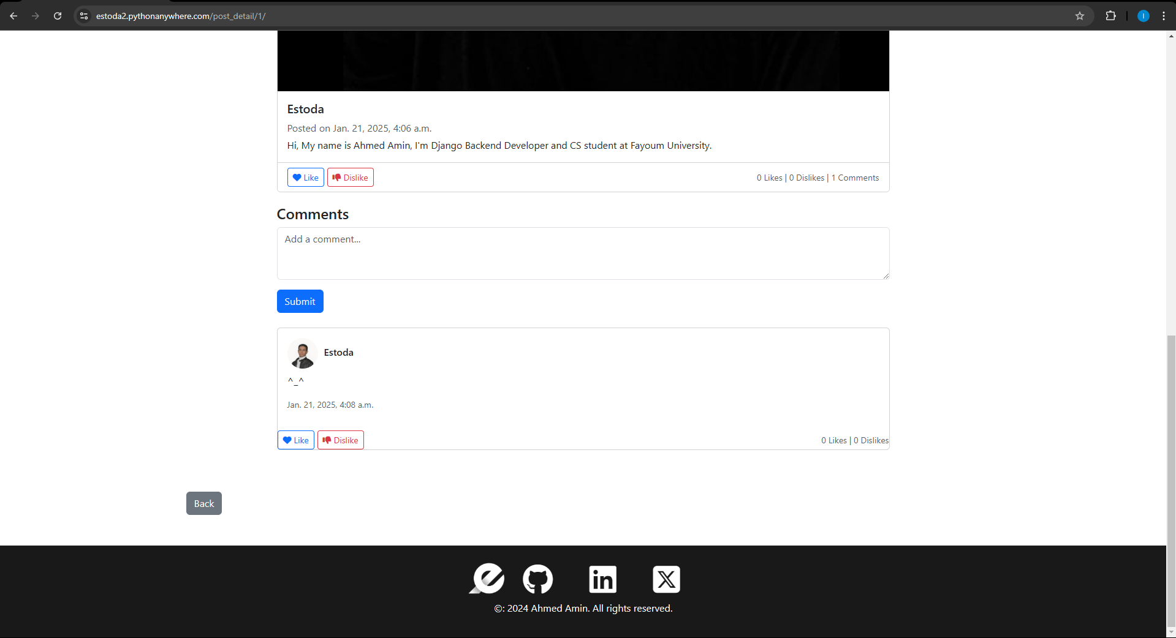The width and height of the screenshot is (1176, 638).
Task: Dislike the ^_^ comment
Action: (340, 440)
